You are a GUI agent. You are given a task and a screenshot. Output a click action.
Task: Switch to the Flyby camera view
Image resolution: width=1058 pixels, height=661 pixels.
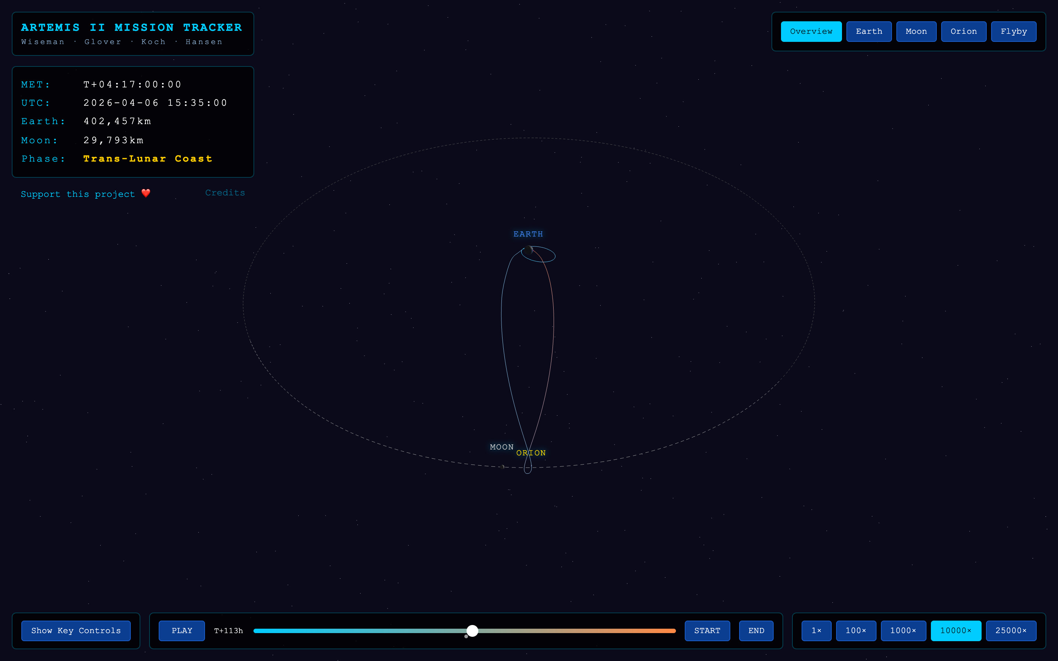coord(1014,32)
